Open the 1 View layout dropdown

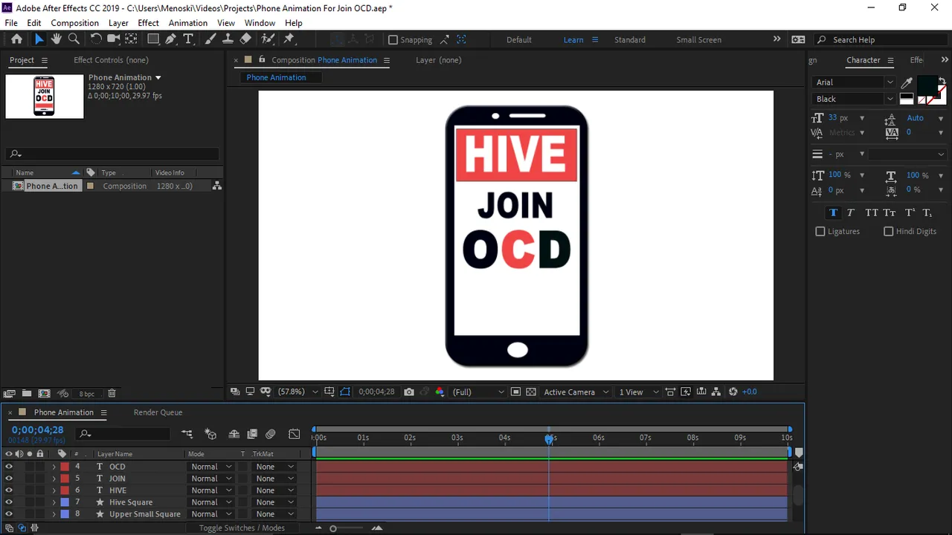[x=639, y=392]
